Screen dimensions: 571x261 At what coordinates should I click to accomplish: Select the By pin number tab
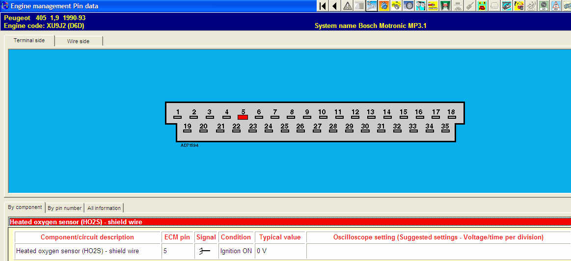pyautogui.click(x=64, y=208)
